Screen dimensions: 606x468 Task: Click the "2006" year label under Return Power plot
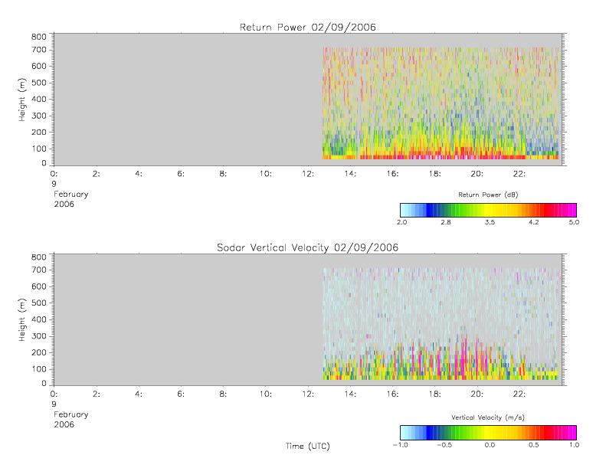tap(64, 204)
